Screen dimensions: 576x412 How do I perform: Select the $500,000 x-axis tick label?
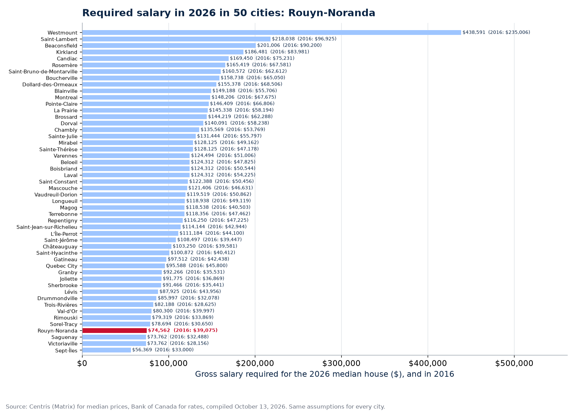tap(514, 363)
